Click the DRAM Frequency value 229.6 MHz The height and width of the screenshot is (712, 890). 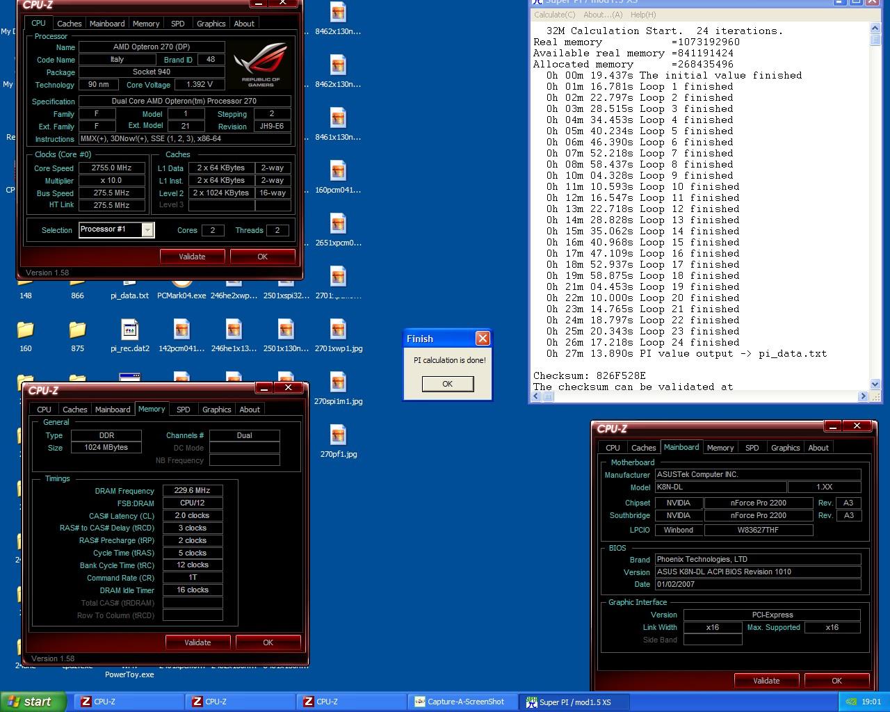coord(193,490)
